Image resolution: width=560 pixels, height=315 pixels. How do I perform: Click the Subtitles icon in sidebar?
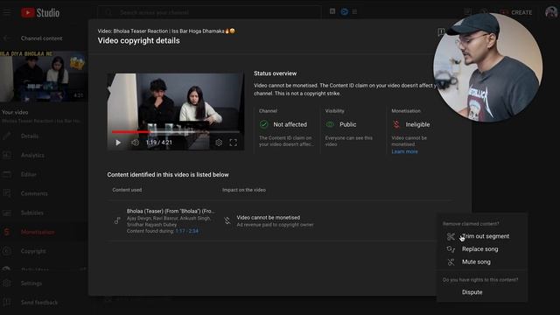click(x=6, y=213)
